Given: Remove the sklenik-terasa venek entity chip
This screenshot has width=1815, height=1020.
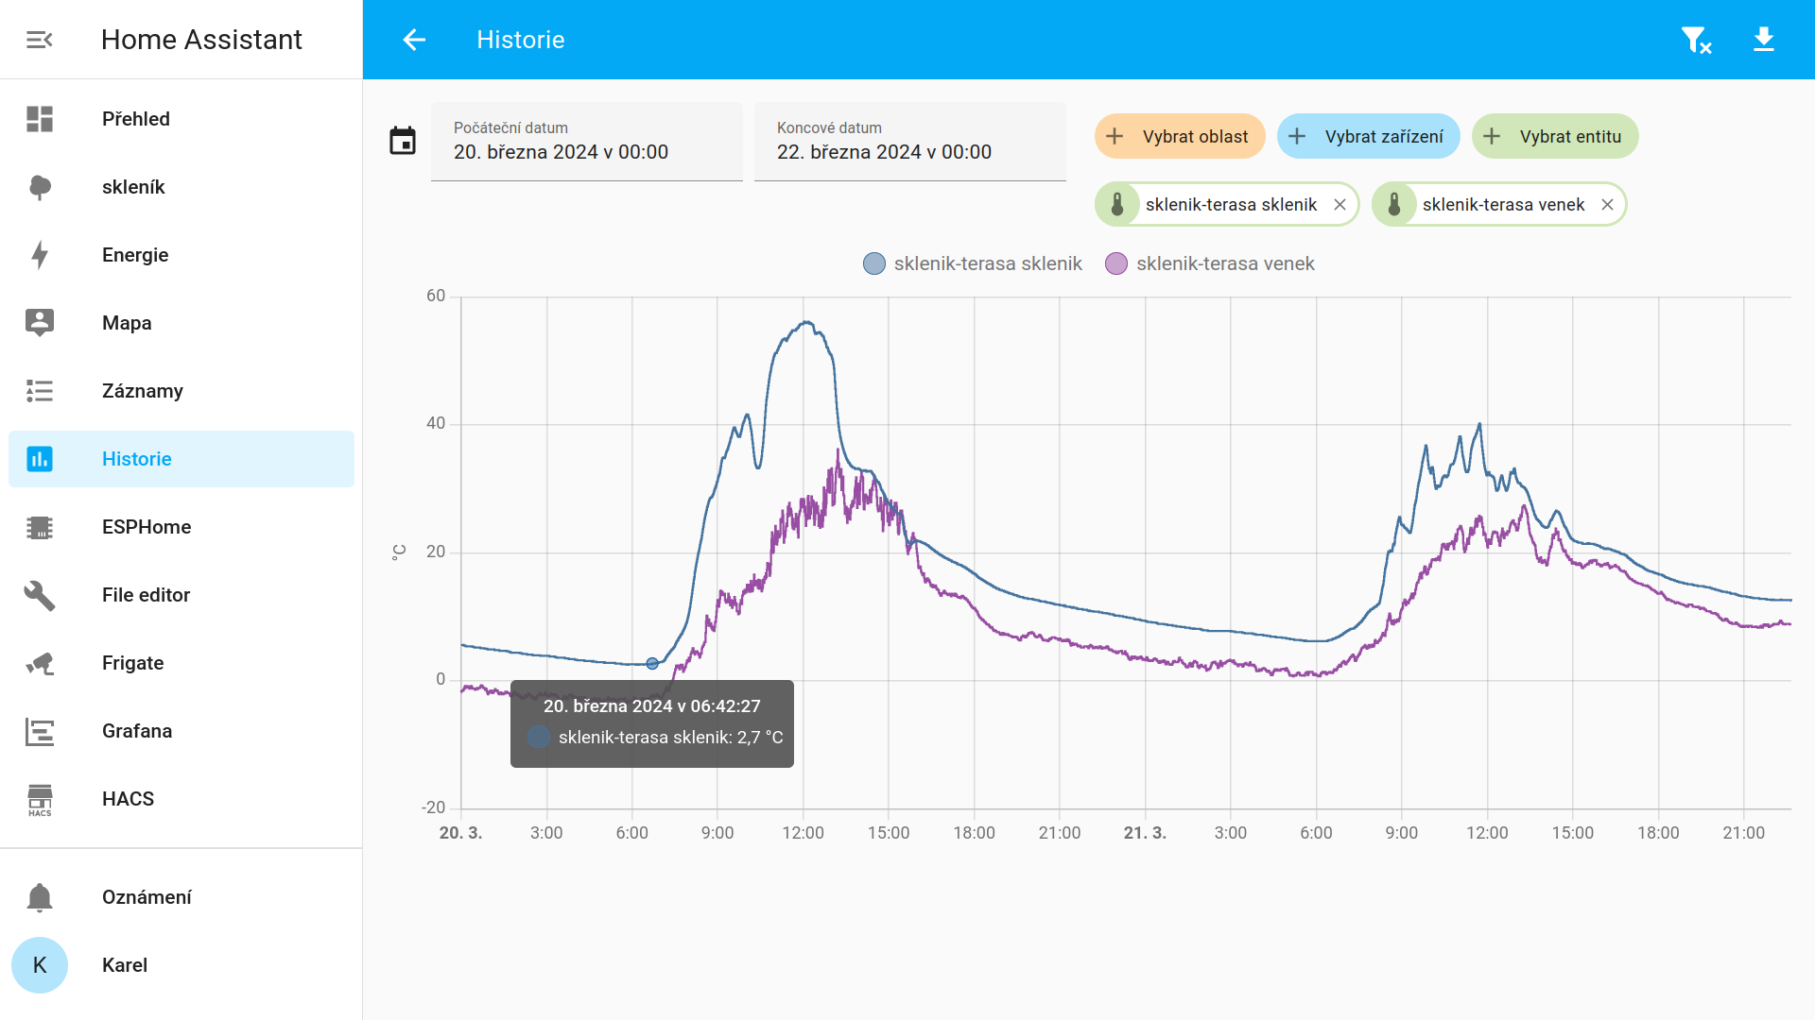Looking at the screenshot, I should tap(1607, 205).
